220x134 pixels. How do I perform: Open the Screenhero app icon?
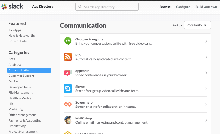click(x=68, y=104)
